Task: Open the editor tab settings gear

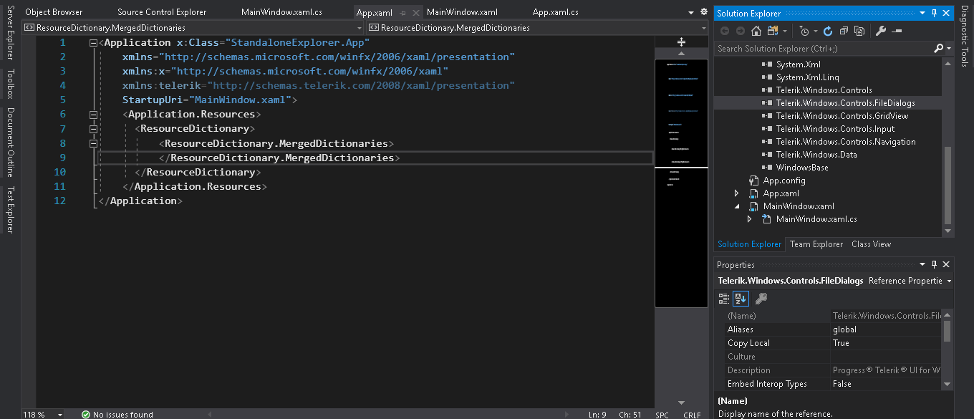Action: [x=703, y=12]
